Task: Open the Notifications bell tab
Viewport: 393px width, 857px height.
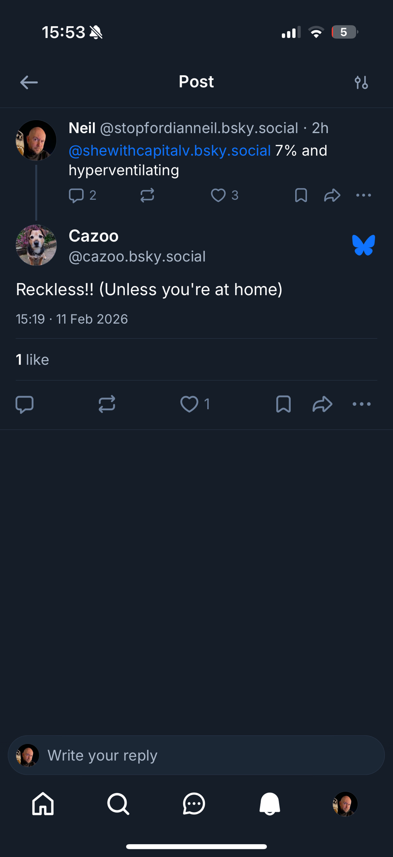Action: [x=270, y=803]
